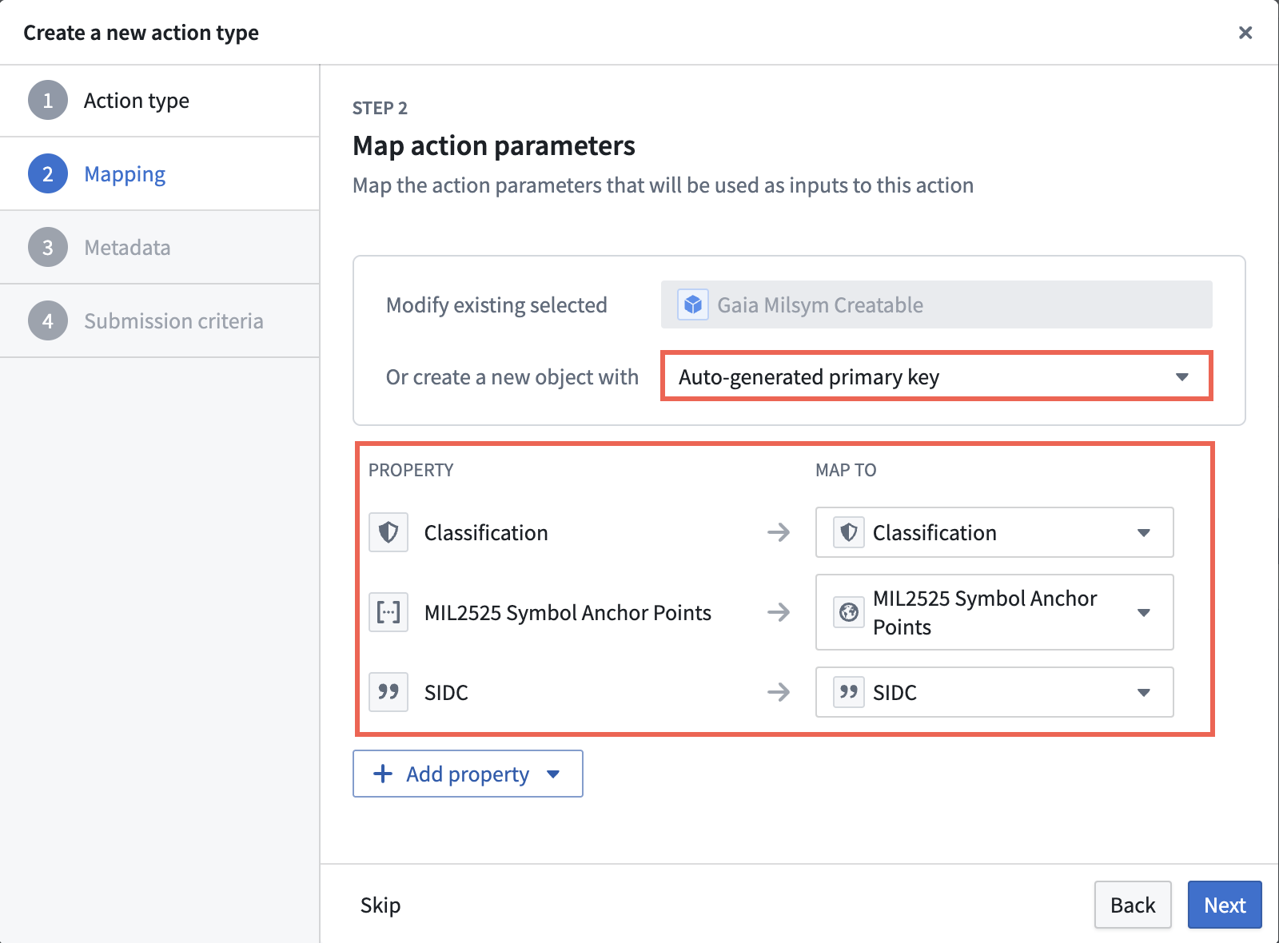Click step 1 number circle
The image size is (1279, 943).
tap(48, 101)
